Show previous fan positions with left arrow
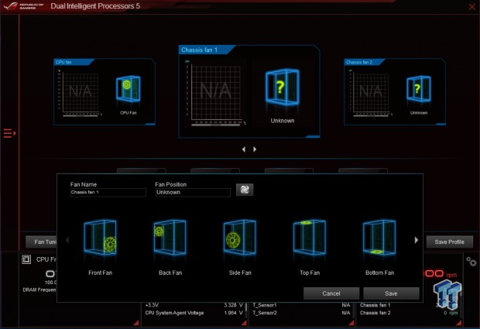This screenshot has height=329, width=480. pyautogui.click(x=67, y=240)
